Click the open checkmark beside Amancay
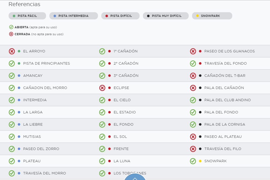The image size is (270, 180). [x=12, y=76]
